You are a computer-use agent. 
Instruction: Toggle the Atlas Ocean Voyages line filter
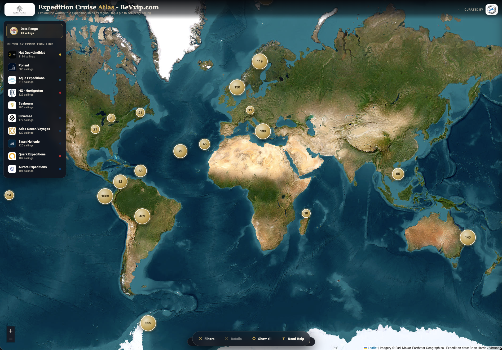35,131
